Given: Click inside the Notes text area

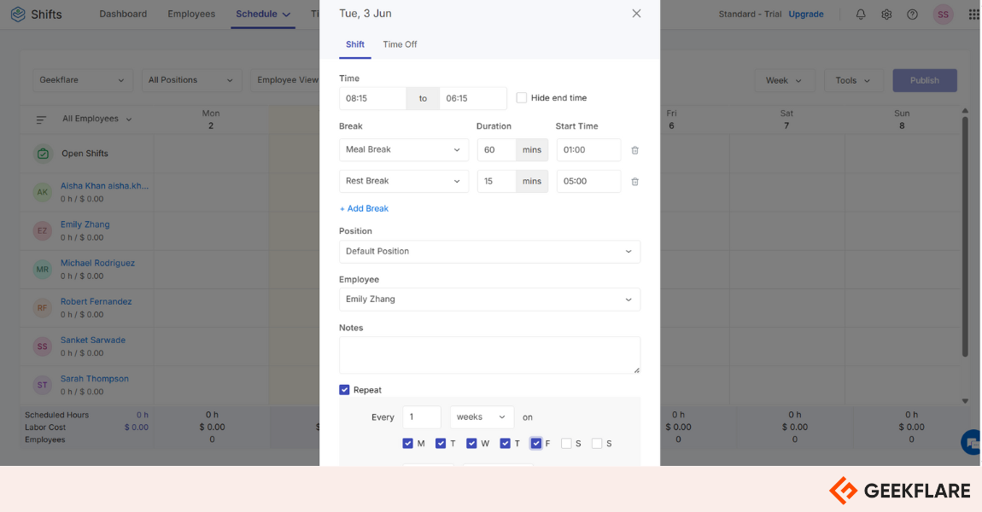Looking at the screenshot, I should pos(489,354).
